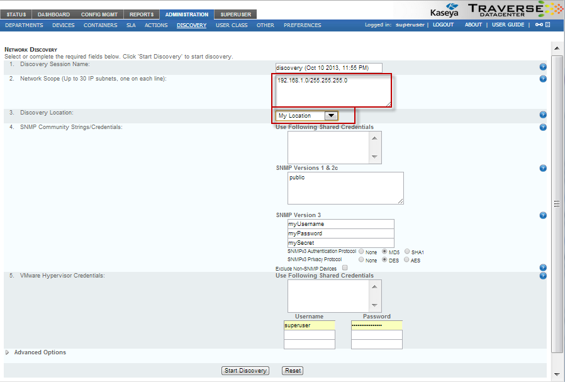
Task: Click help icon beside Discovery Location
Action: (543, 115)
